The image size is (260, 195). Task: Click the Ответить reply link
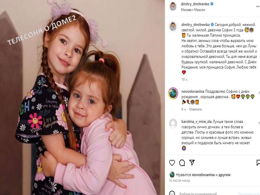coord(196,109)
